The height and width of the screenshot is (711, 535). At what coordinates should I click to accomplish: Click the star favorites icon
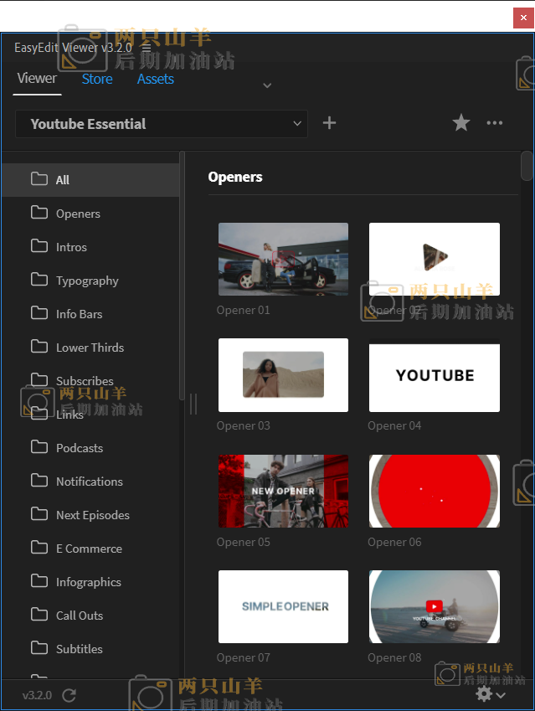coord(461,123)
